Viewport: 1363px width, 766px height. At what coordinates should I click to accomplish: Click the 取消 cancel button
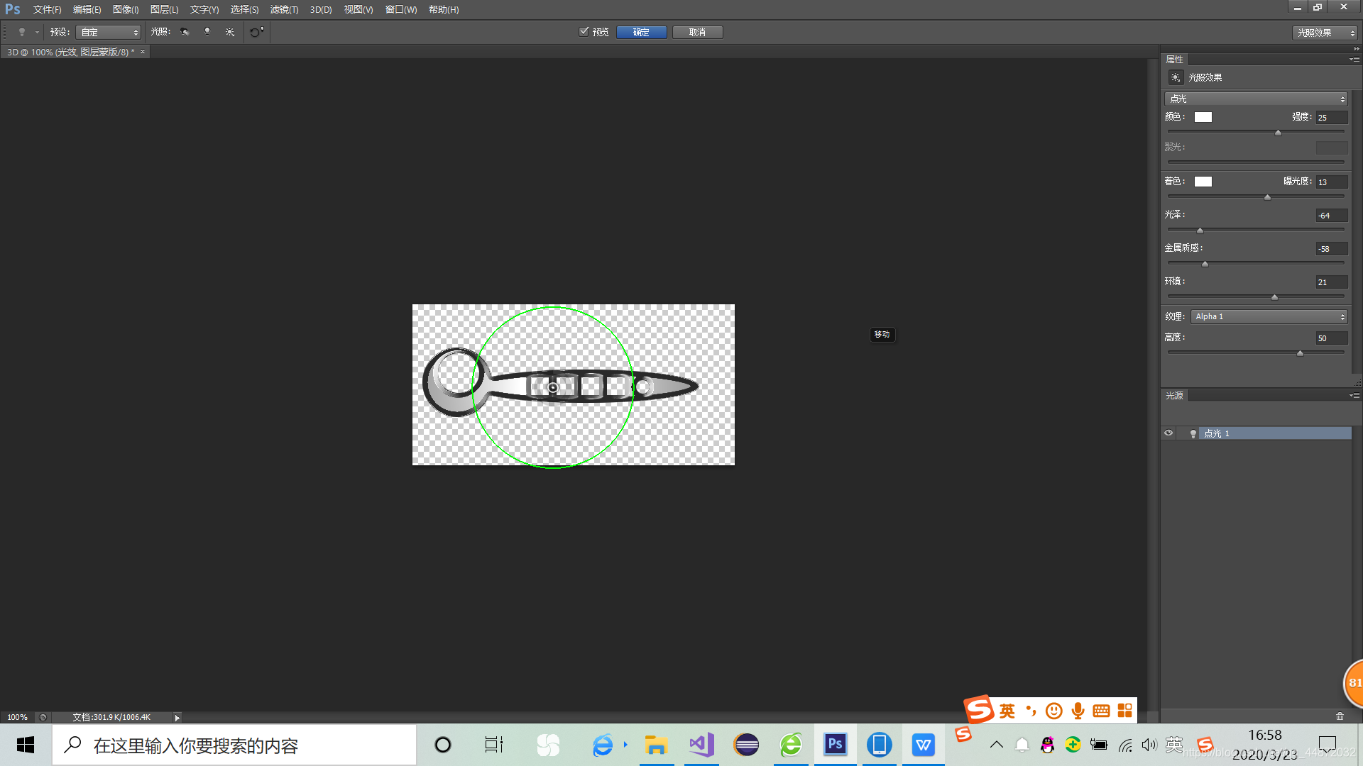pyautogui.click(x=697, y=33)
